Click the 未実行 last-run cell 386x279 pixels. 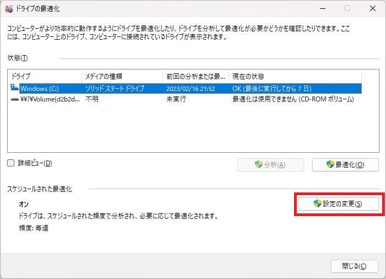(176, 99)
